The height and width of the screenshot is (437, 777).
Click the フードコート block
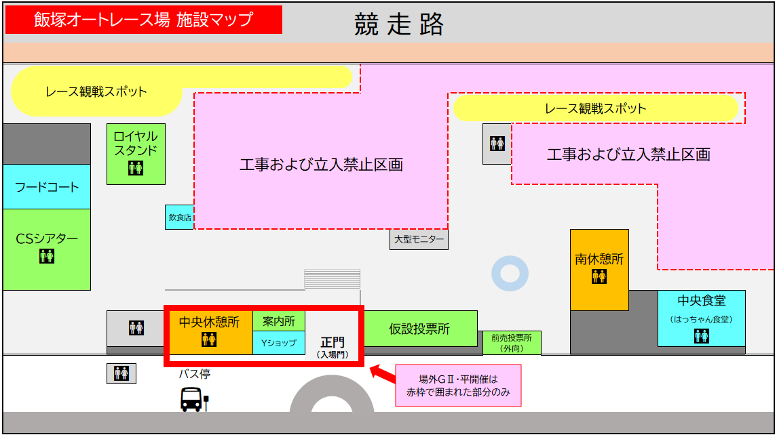(x=47, y=186)
